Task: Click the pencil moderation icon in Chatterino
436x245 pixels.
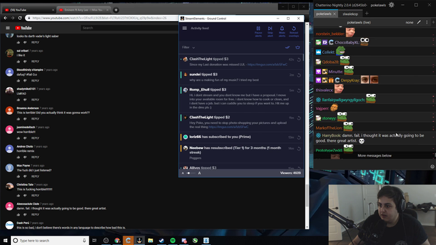Action: pos(419,22)
